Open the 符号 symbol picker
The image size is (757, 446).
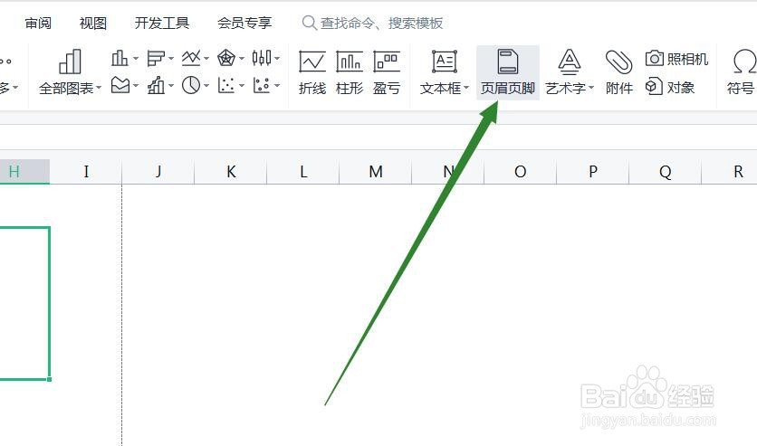[x=741, y=72]
